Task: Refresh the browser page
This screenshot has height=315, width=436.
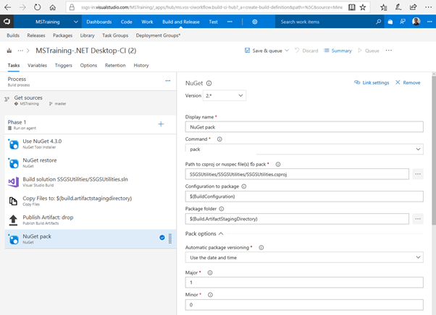Action: (x=37, y=7)
